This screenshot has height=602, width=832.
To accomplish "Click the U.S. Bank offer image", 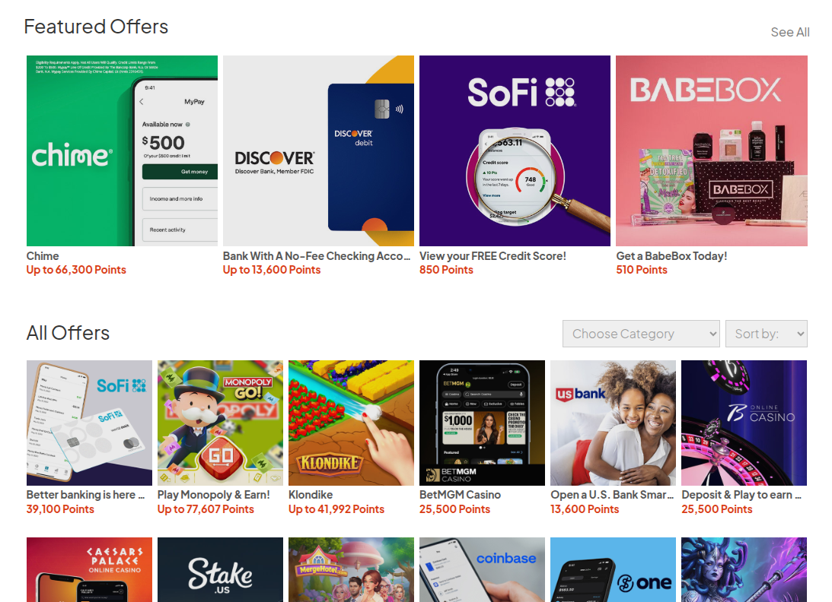I will pyautogui.click(x=614, y=423).
